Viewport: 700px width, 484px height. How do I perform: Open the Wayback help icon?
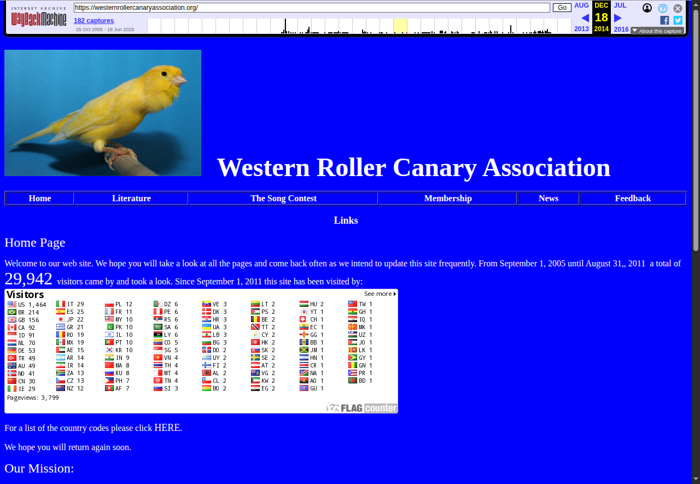click(x=662, y=8)
